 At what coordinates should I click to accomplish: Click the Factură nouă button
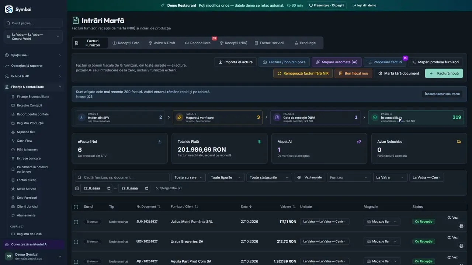pos(444,73)
